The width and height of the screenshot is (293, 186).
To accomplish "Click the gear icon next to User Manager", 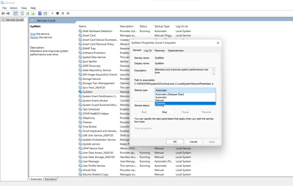I will (x=80, y=161).
